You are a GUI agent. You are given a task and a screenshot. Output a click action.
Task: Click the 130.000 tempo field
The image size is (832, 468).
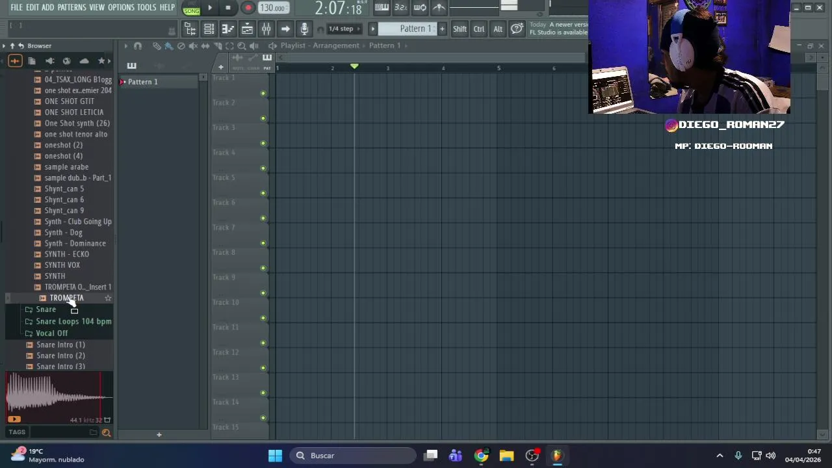click(x=272, y=8)
